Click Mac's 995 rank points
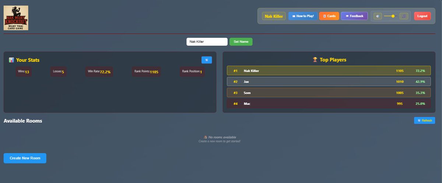This screenshot has width=442, height=183. tap(400, 104)
